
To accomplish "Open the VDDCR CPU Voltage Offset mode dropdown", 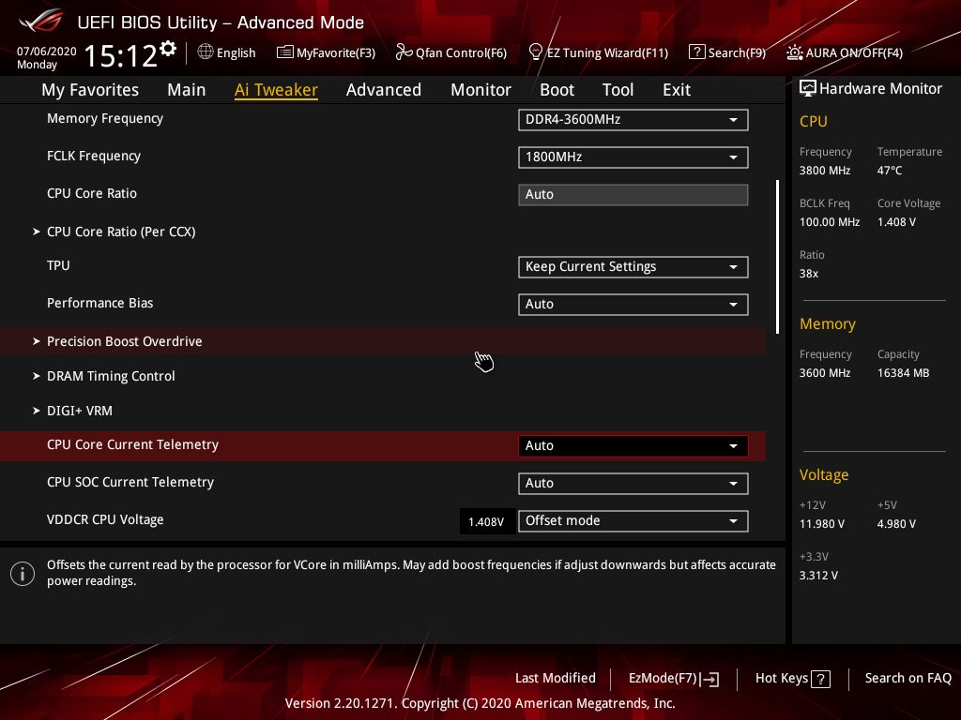I will (x=633, y=521).
